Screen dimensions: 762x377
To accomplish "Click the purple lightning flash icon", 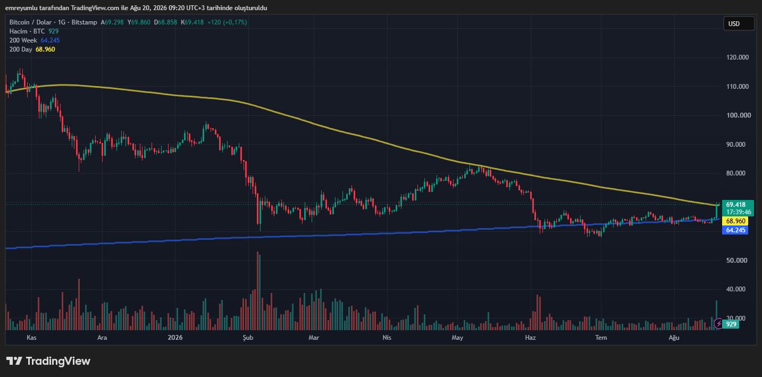I will (x=718, y=323).
